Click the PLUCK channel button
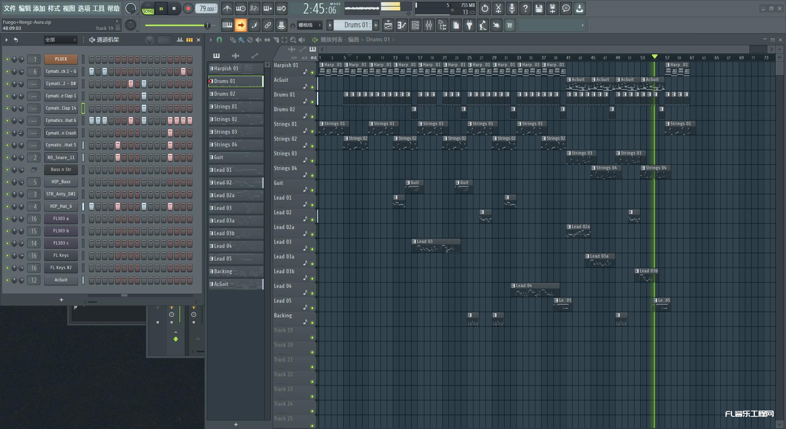 61,59
